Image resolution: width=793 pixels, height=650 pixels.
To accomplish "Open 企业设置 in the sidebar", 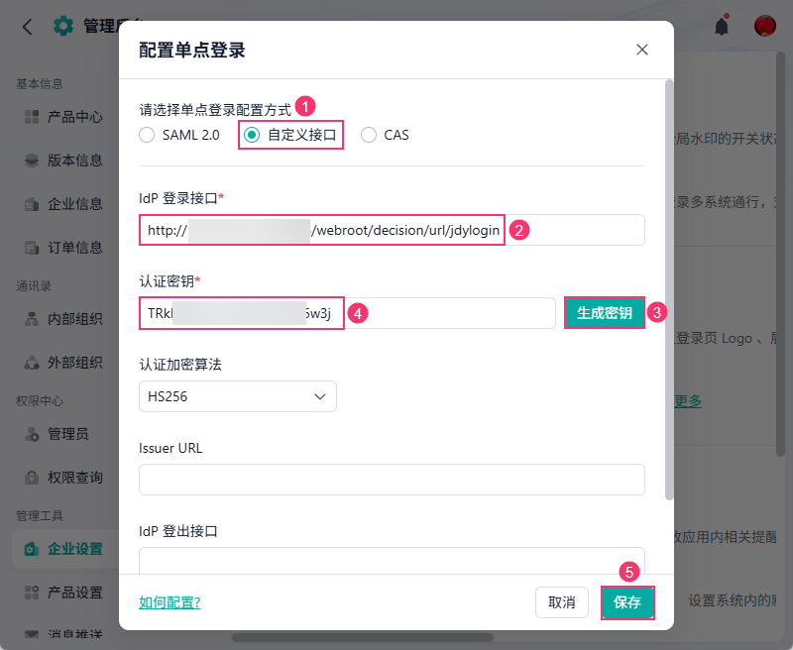I will click(74, 549).
